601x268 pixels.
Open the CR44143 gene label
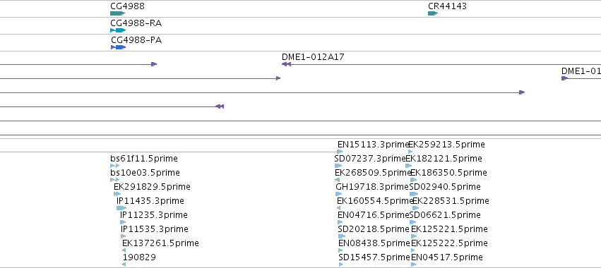(447, 6)
